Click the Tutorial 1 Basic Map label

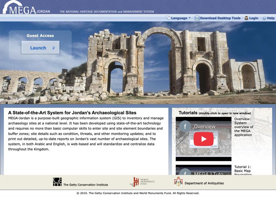tap(243, 170)
